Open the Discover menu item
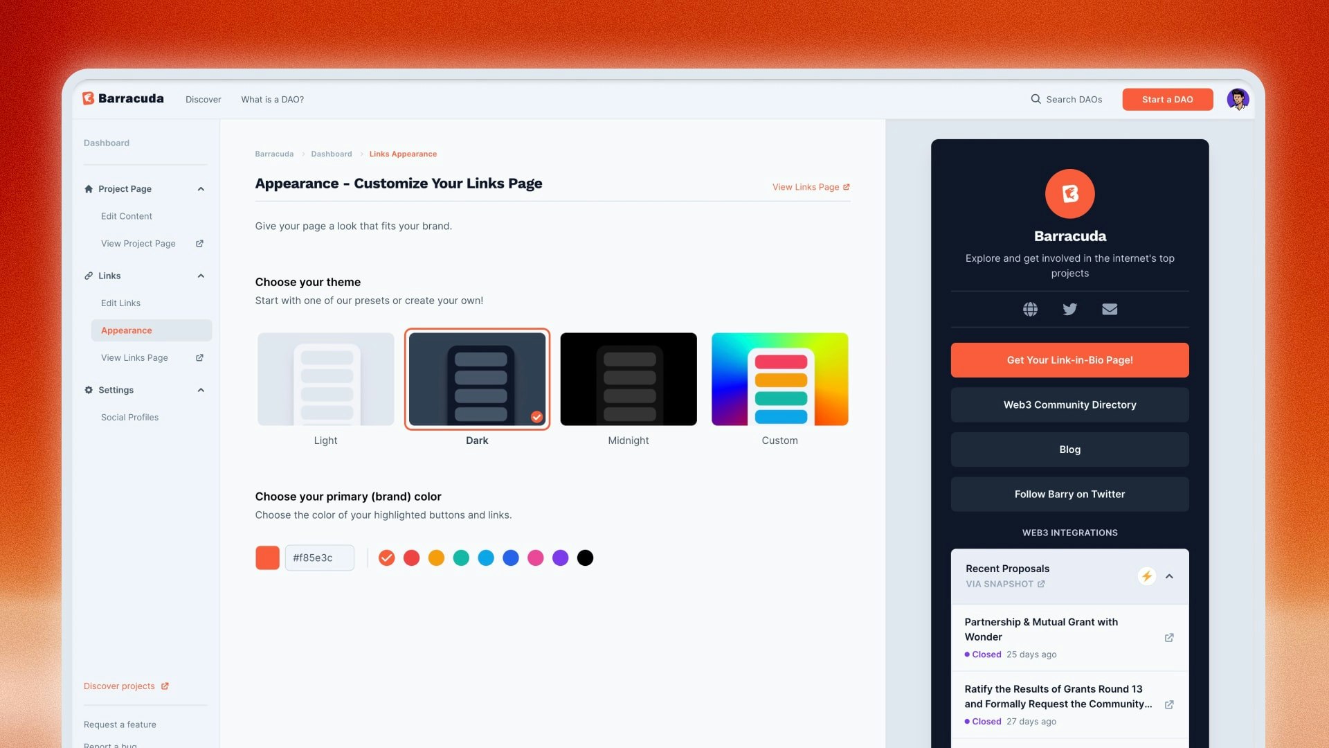This screenshot has width=1329, height=748. click(x=203, y=99)
